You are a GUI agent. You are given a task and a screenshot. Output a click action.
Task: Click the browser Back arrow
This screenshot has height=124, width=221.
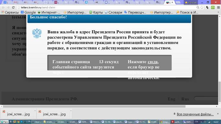click(3, 7)
